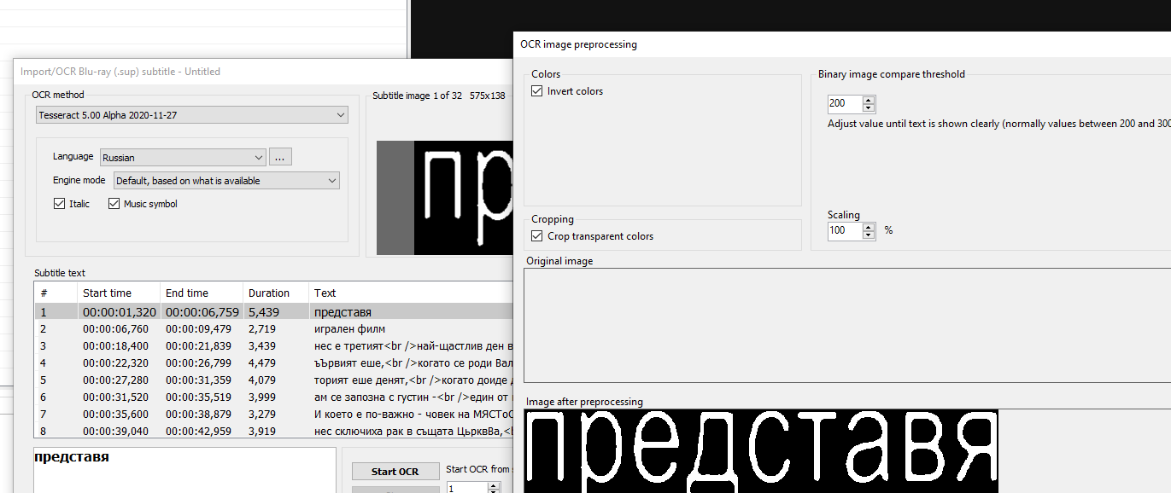The height and width of the screenshot is (493, 1171).
Task: Select subtitle row 8 in the list
Action: (x=214, y=431)
